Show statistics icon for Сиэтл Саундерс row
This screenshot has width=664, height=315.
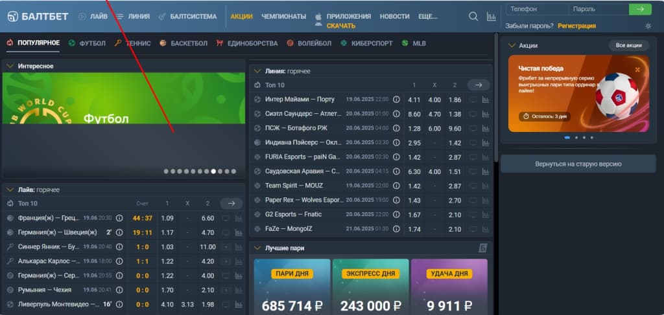click(x=485, y=114)
